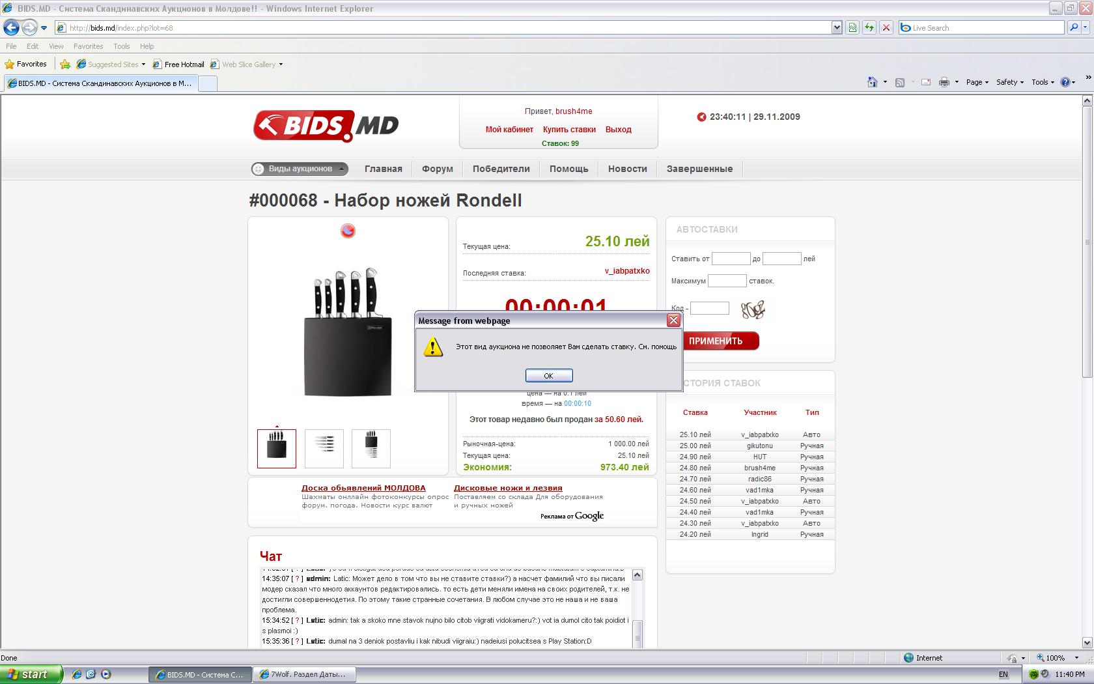Click the Print icon

coord(944,82)
